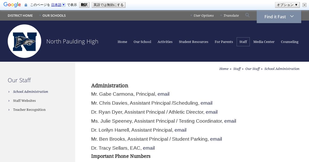Open Media Center menu item
This screenshot has height=162, width=309.
coord(264,42)
